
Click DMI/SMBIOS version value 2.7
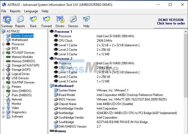coord(99,127)
